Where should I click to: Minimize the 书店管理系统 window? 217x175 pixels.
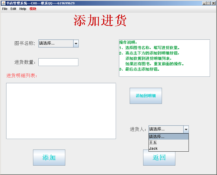(204, 3)
